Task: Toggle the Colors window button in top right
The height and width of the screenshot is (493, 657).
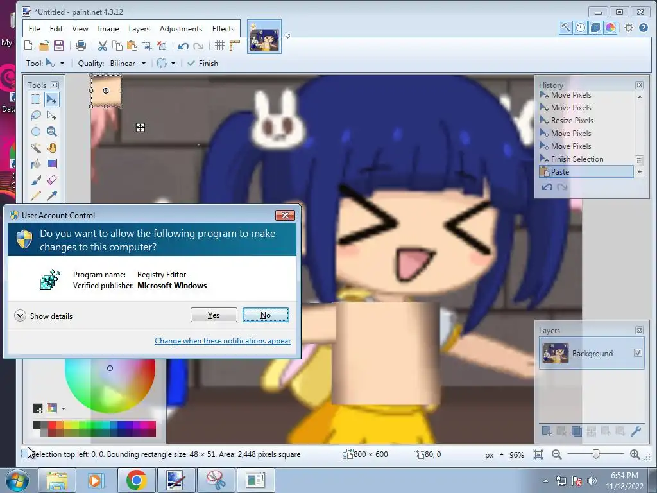Action: 610,28
